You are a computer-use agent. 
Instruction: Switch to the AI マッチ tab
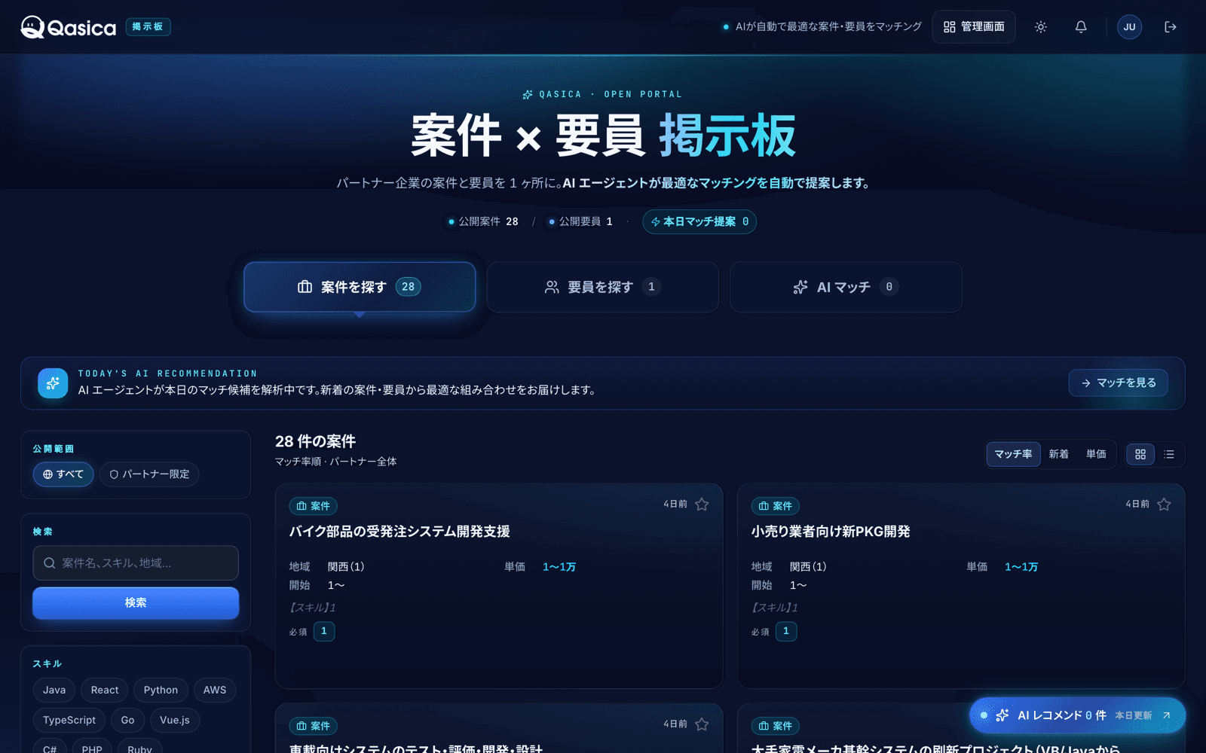846,287
